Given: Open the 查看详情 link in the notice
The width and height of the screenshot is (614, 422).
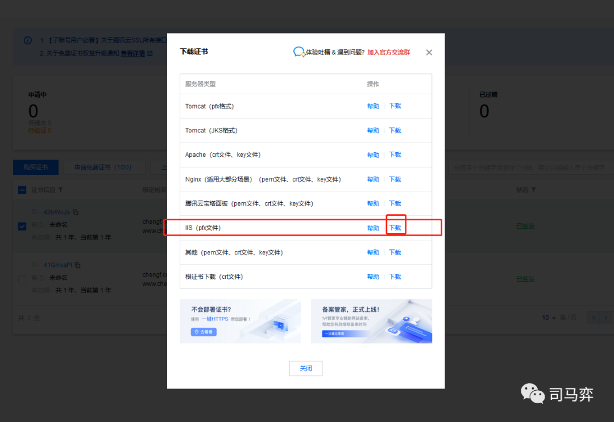Looking at the screenshot, I should [132, 53].
